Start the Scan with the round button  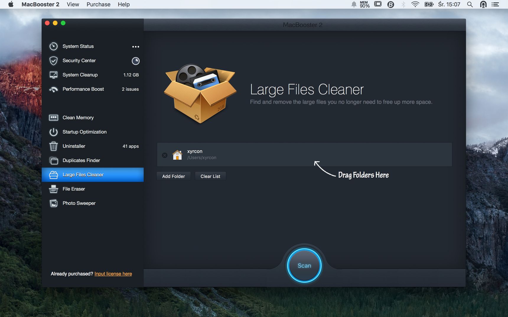coord(304,265)
